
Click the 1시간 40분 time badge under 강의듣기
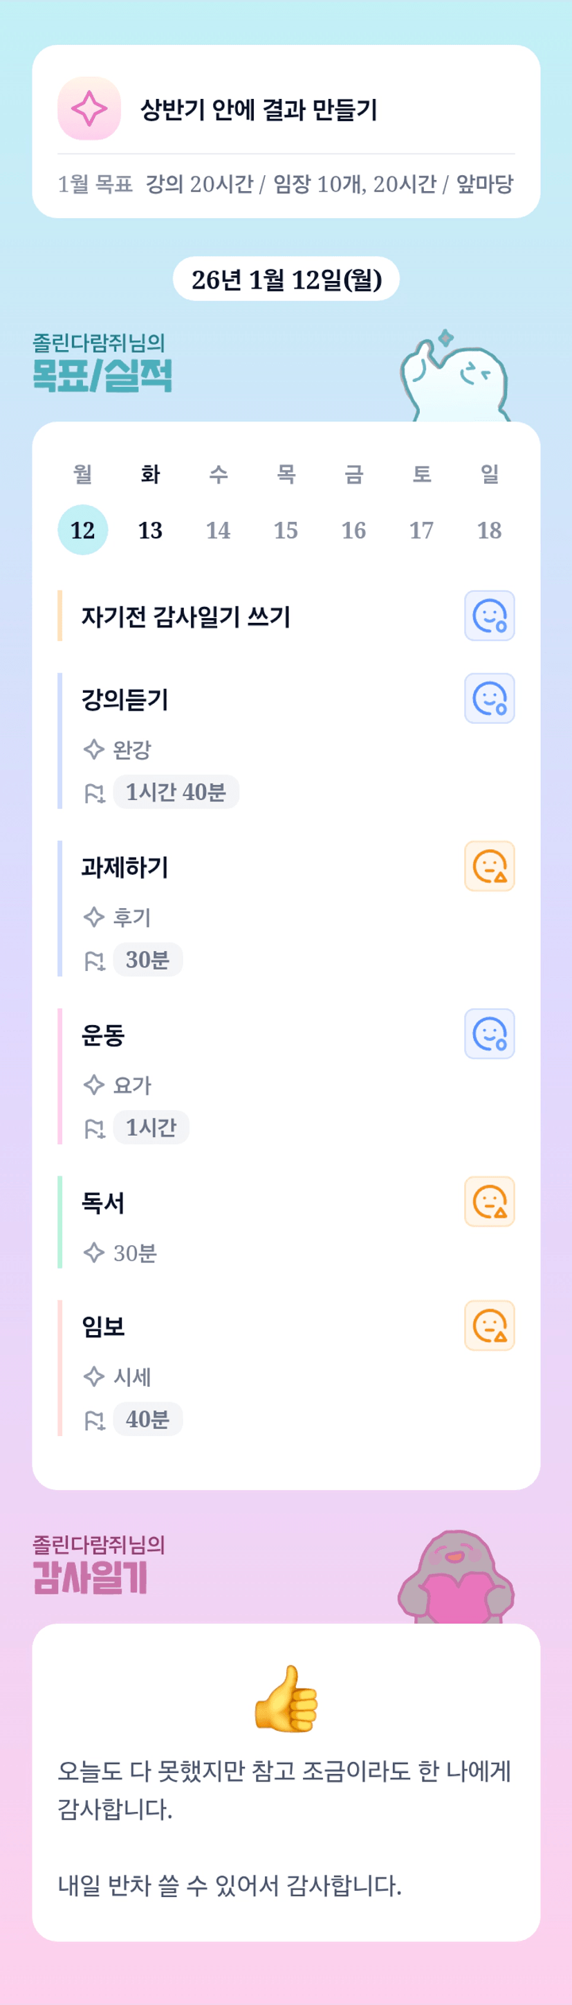[x=176, y=792]
